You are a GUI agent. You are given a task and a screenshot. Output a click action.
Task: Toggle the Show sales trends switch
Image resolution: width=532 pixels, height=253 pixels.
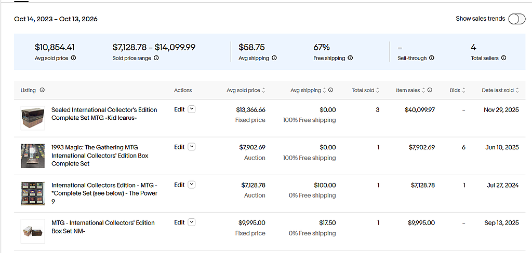(517, 19)
